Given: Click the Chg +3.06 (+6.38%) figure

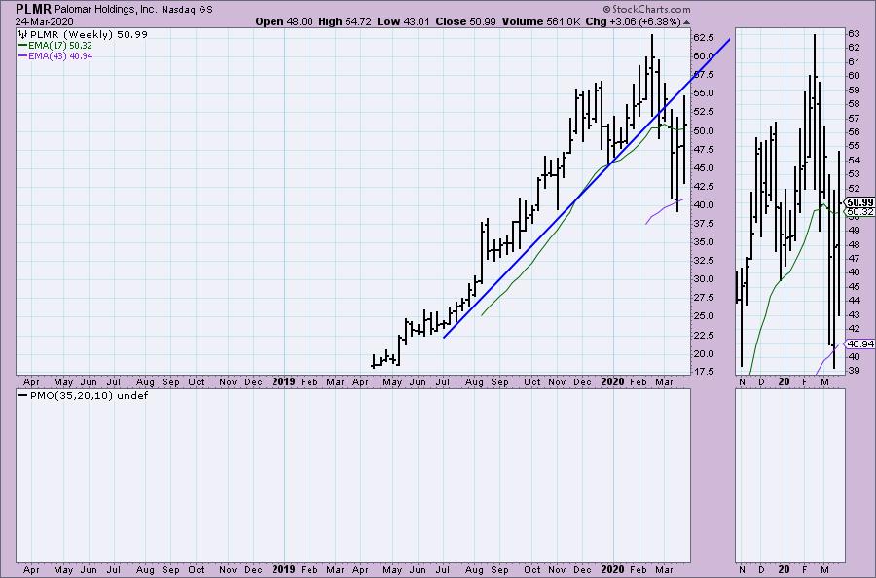Looking at the screenshot, I should pyautogui.click(x=634, y=21).
